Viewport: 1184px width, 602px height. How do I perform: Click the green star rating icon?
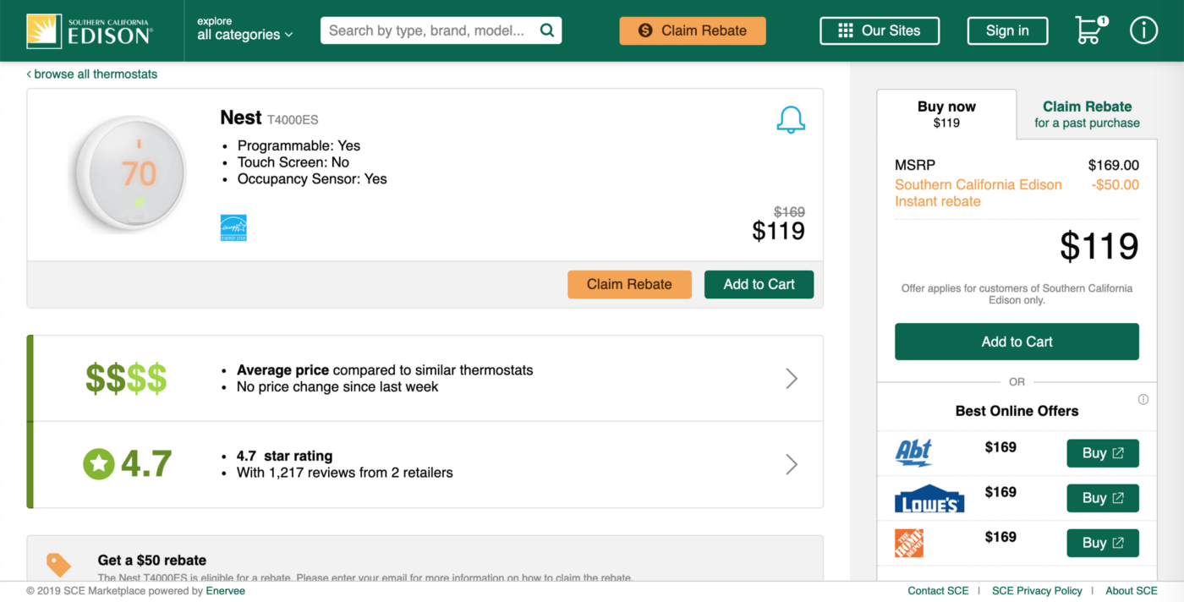[98, 463]
